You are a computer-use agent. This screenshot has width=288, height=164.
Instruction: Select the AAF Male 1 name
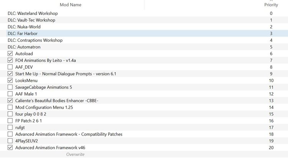point(26,94)
